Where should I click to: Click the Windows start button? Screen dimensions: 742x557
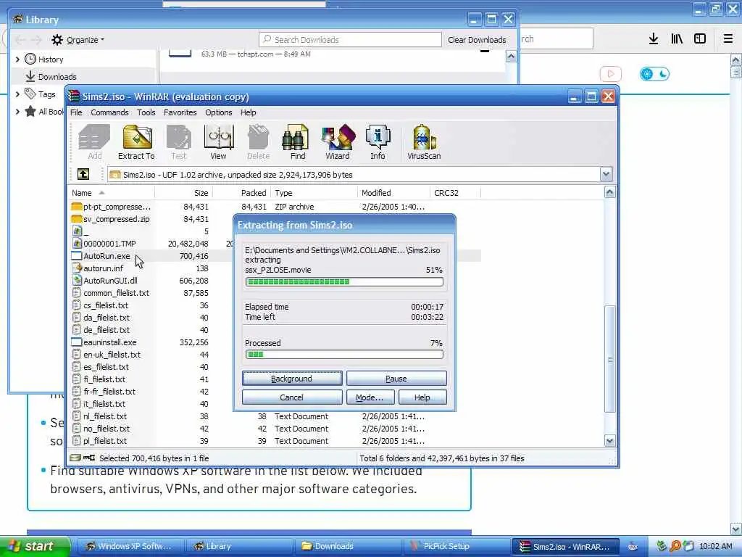tap(35, 546)
